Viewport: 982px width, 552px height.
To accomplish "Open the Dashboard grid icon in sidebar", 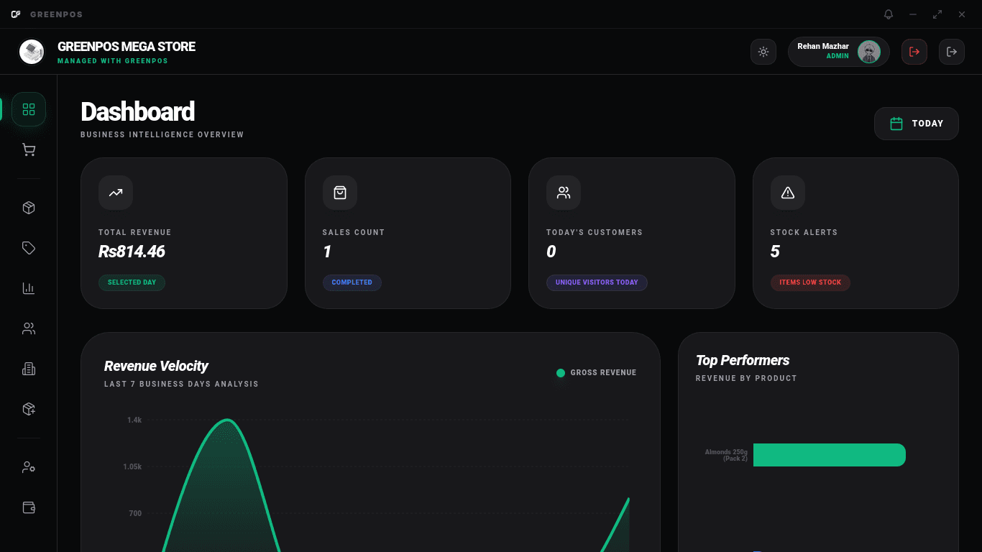I will point(29,109).
